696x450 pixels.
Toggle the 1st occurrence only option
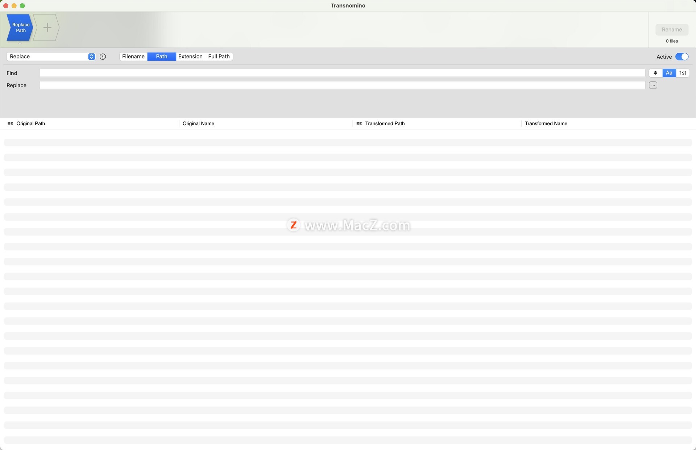point(683,73)
